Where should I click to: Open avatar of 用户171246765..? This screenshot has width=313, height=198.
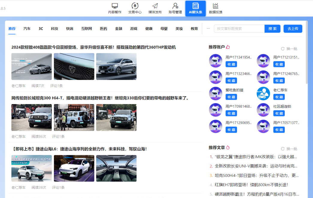263,77
